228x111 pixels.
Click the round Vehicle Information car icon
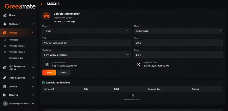tap(47, 16)
